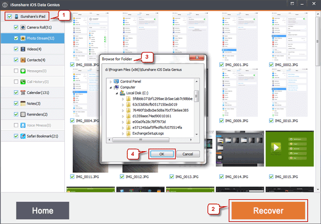Uncheck the Safari Bookmark(21) checkbox
The width and height of the screenshot is (321, 224).
click(x=16, y=136)
